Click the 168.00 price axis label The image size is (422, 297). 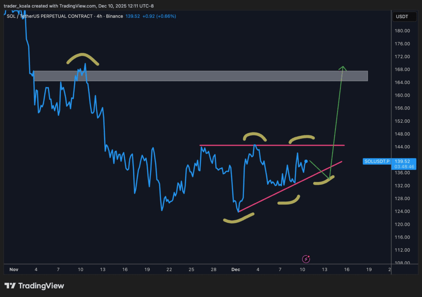click(402, 70)
